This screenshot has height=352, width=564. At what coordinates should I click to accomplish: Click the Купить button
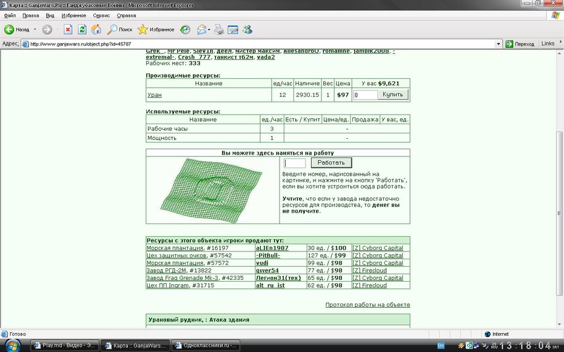[393, 95]
